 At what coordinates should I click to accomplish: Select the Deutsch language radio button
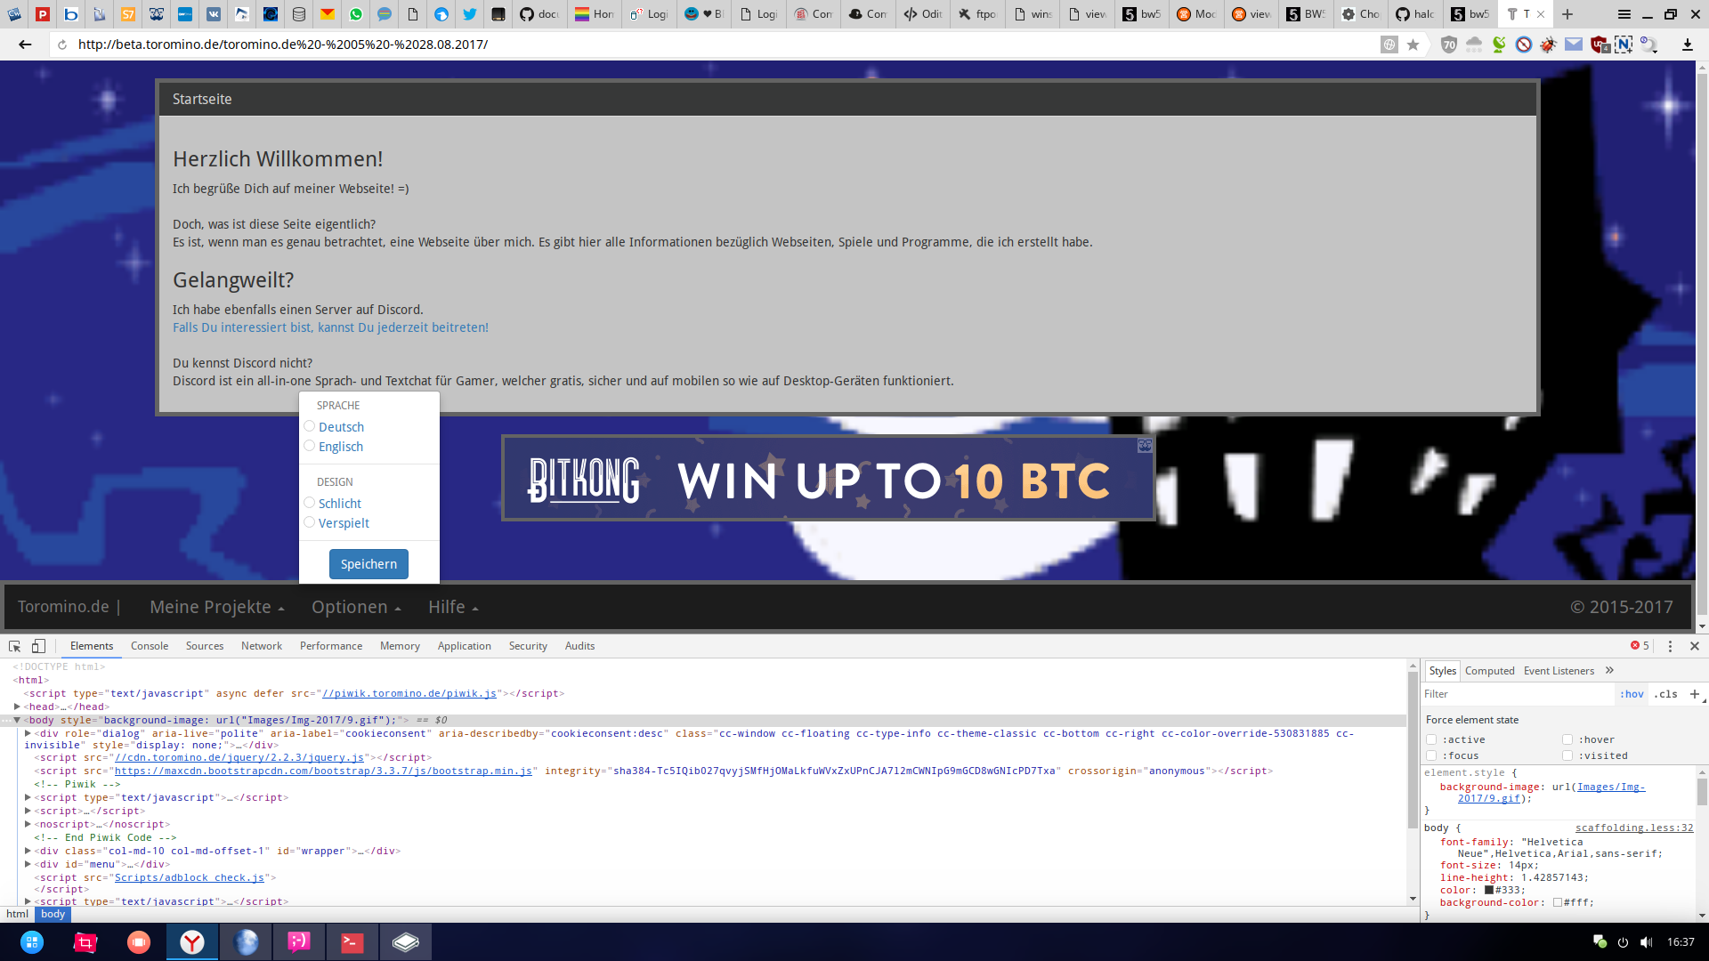coord(310,426)
